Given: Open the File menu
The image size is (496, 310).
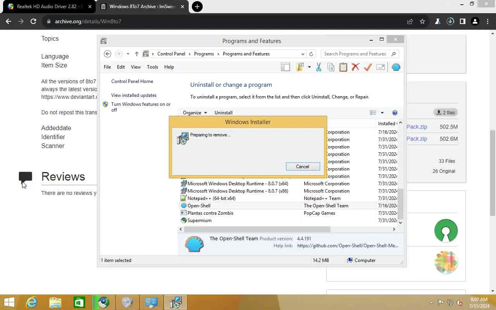Looking at the screenshot, I should click(x=107, y=67).
